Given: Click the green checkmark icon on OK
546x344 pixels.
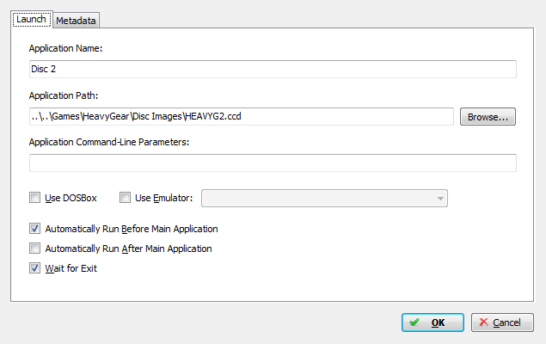Looking at the screenshot, I should point(414,322).
